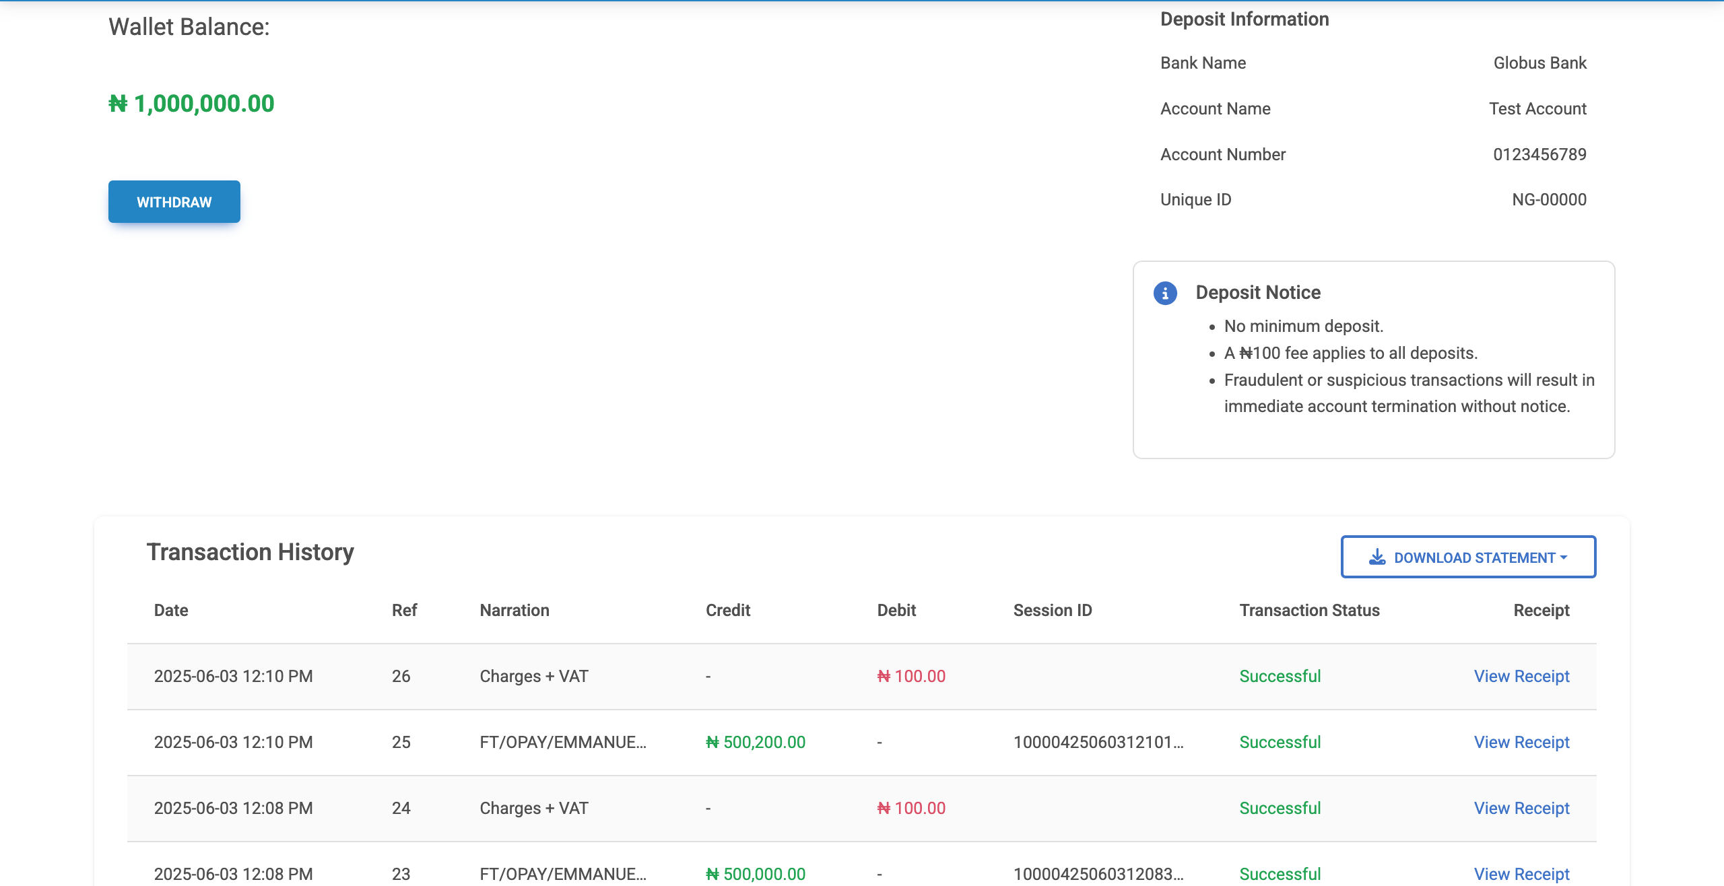View receipt for transaction ref 25

coord(1521,742)
